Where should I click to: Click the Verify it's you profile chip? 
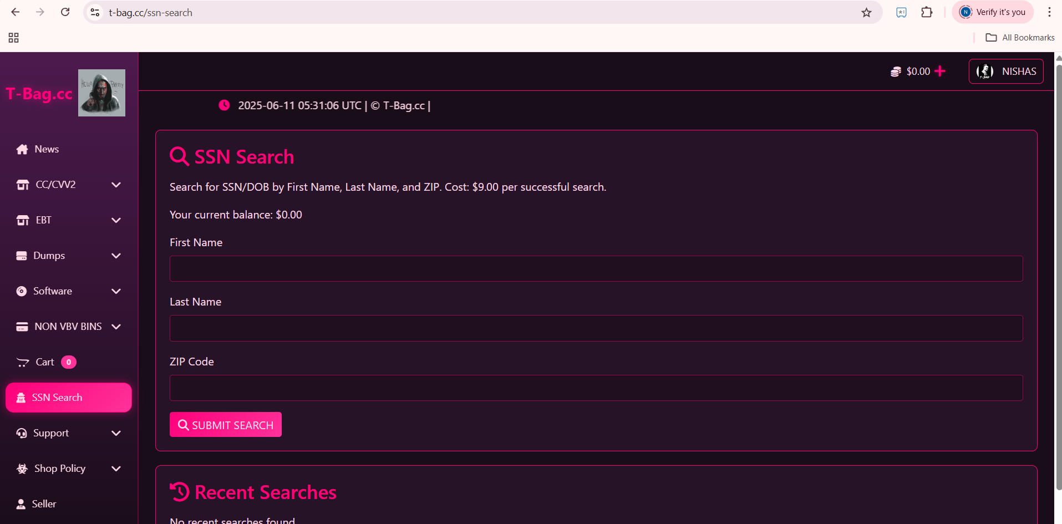pyautogui.click(x=993, y=12)
